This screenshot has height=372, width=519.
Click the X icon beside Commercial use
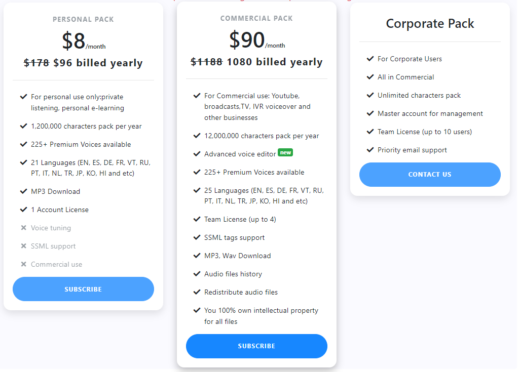(x=23, y=264)
